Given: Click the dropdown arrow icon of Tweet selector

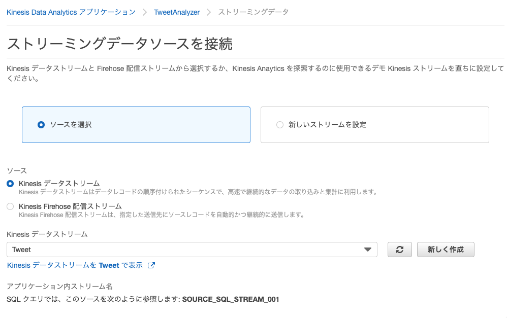Looking at the screenshot, I should (368, 250).
